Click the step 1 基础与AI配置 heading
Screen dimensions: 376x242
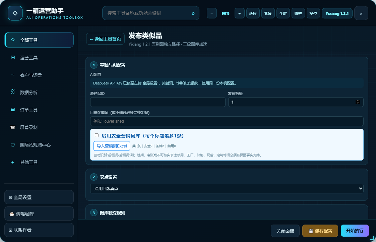click(113, 65)
